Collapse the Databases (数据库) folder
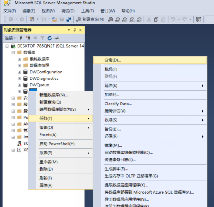Screen dimensions: 214x207 tap(13, 53)
